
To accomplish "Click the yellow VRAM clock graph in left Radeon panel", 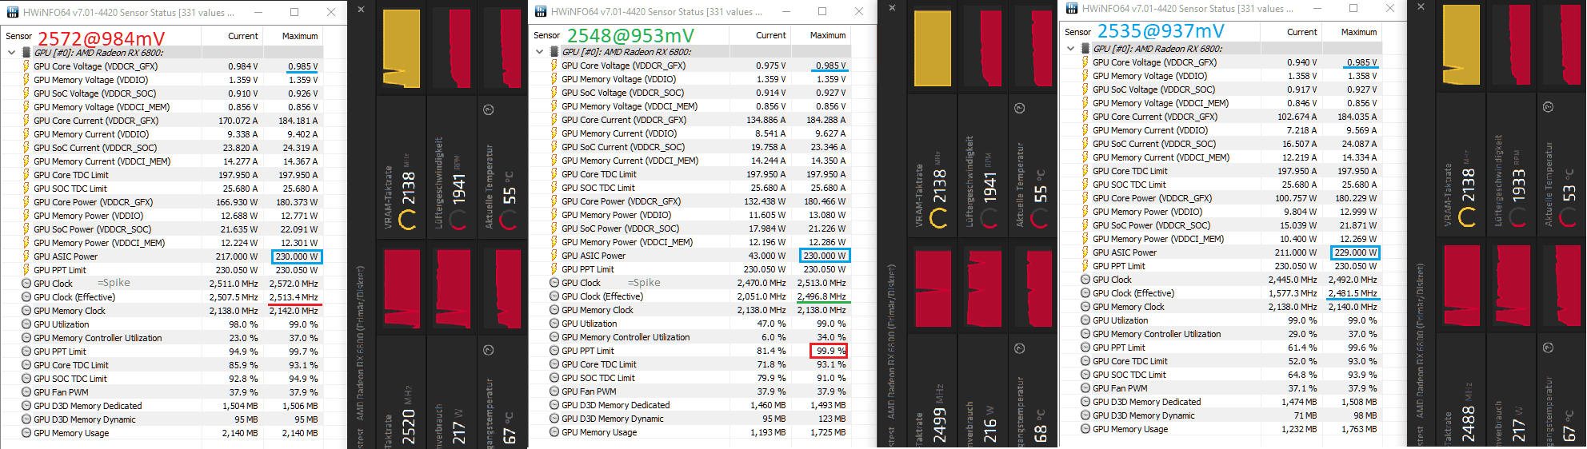I will tap(402, 48).
